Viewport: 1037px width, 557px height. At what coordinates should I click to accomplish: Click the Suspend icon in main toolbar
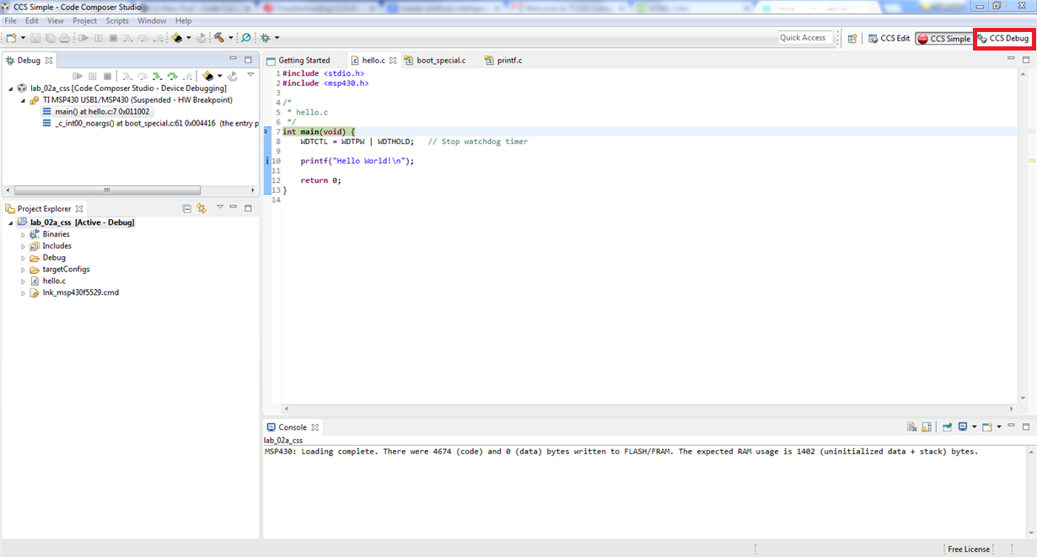98,38
